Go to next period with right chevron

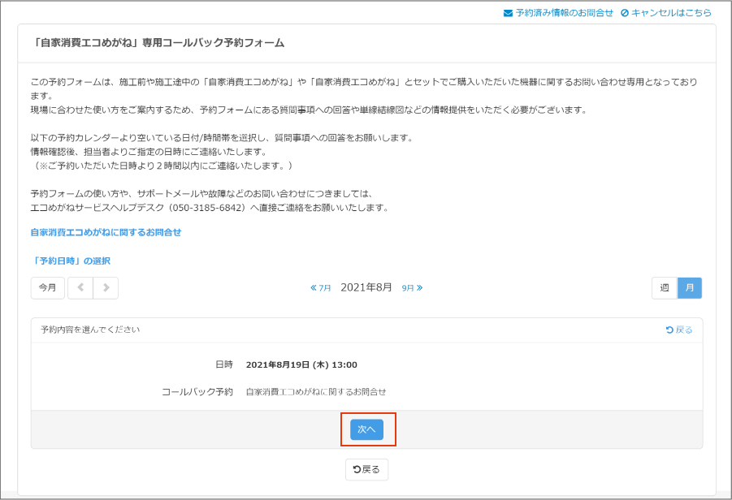point(106,288)
